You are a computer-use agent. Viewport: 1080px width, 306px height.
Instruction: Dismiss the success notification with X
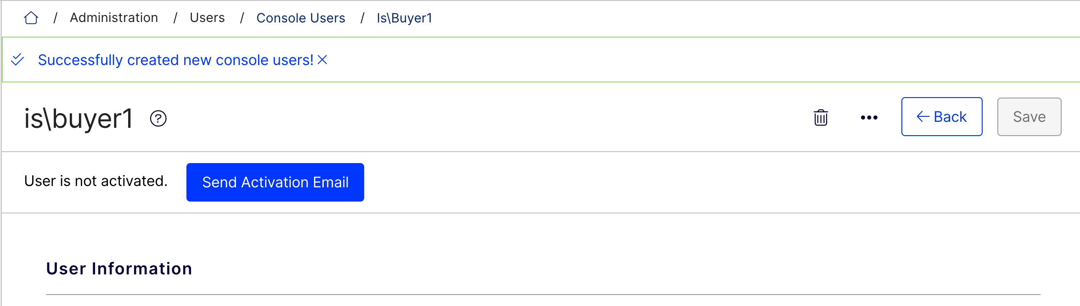click(x=322, y=60)
